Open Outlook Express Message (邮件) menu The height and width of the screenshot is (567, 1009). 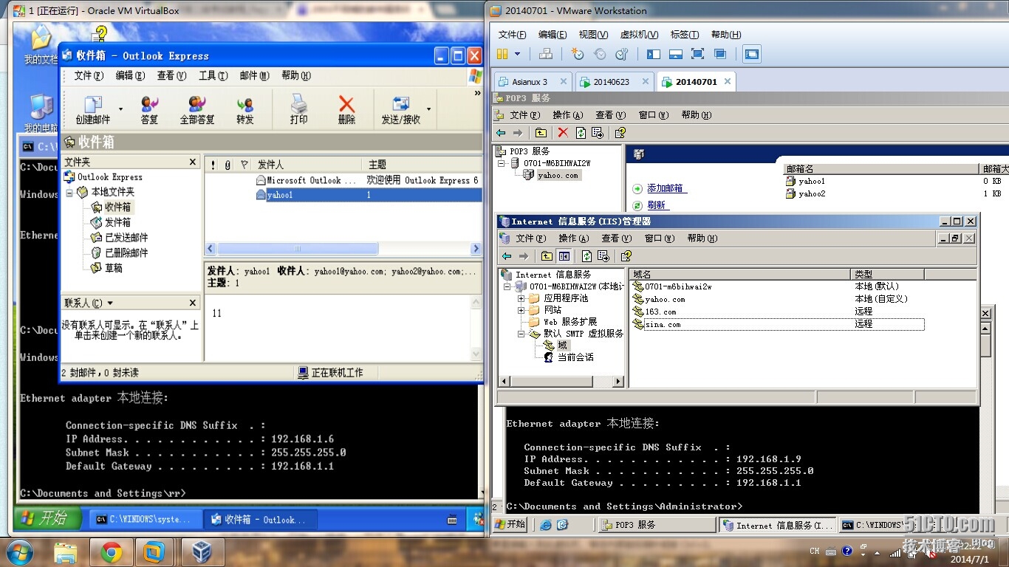[254, 75]
